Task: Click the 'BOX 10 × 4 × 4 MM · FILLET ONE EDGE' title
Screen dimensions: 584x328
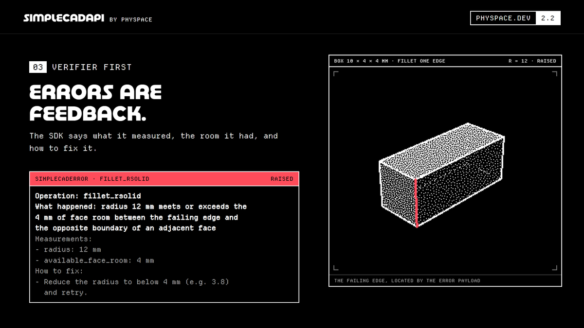Action: pyautogui.click(x=389, y=61)
